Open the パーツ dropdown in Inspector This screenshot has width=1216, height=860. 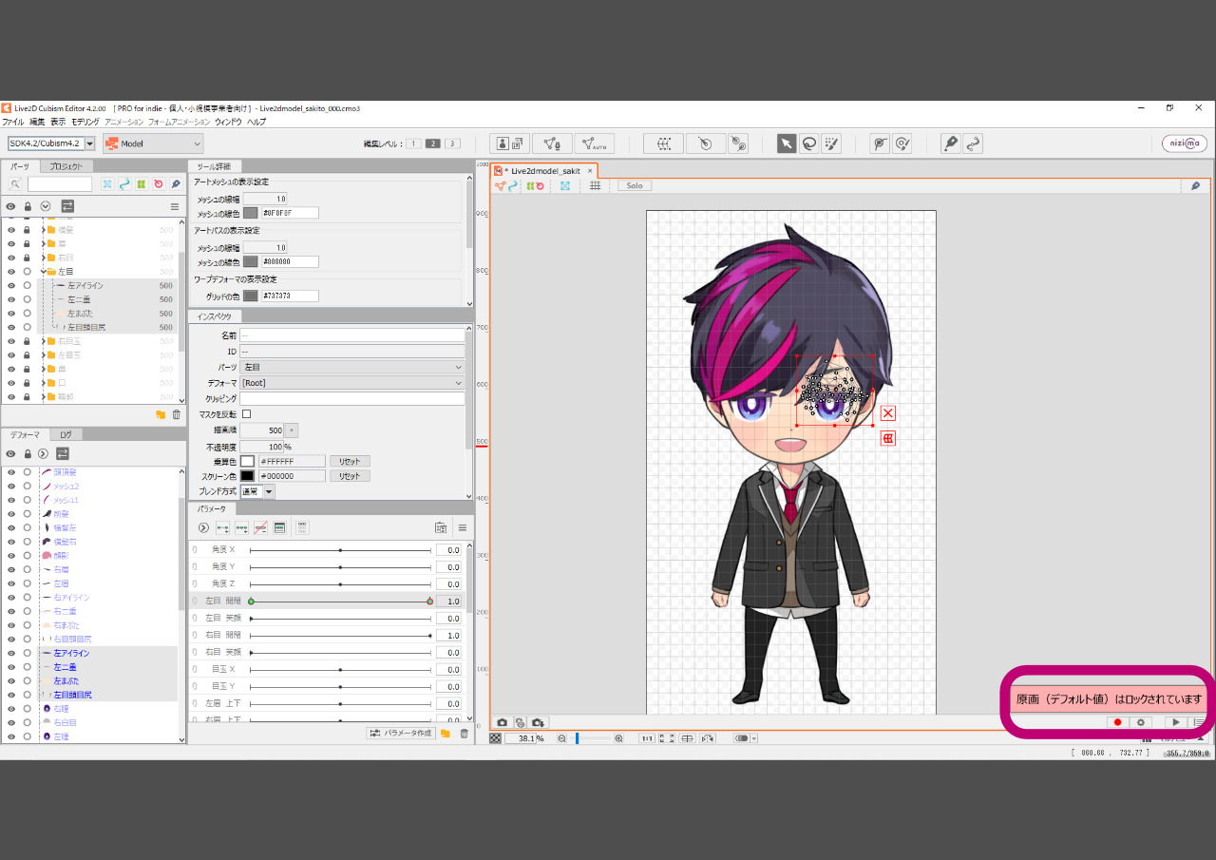click(x=352, y=367)
